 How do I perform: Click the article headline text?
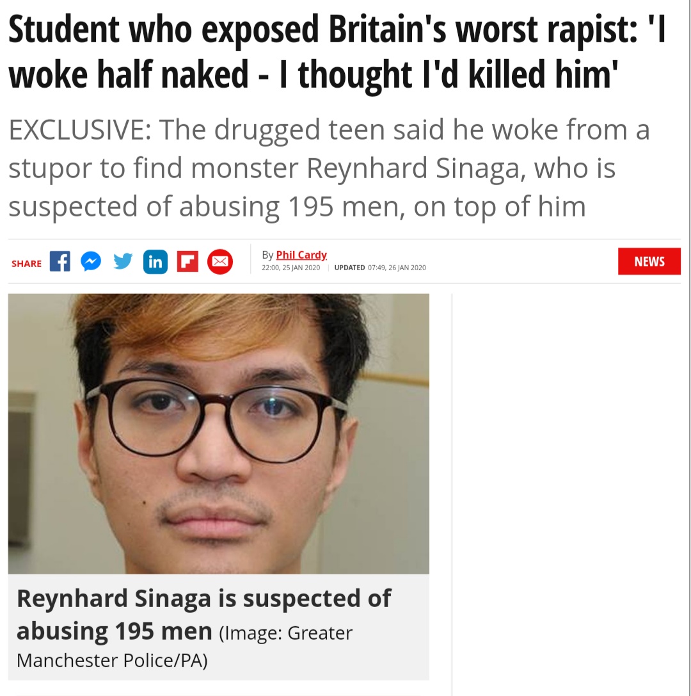tap(337, 52)
